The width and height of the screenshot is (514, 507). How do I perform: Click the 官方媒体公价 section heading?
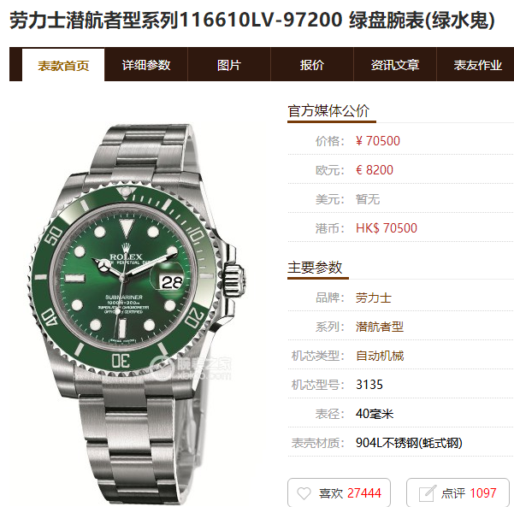click(x=328, y=111)
